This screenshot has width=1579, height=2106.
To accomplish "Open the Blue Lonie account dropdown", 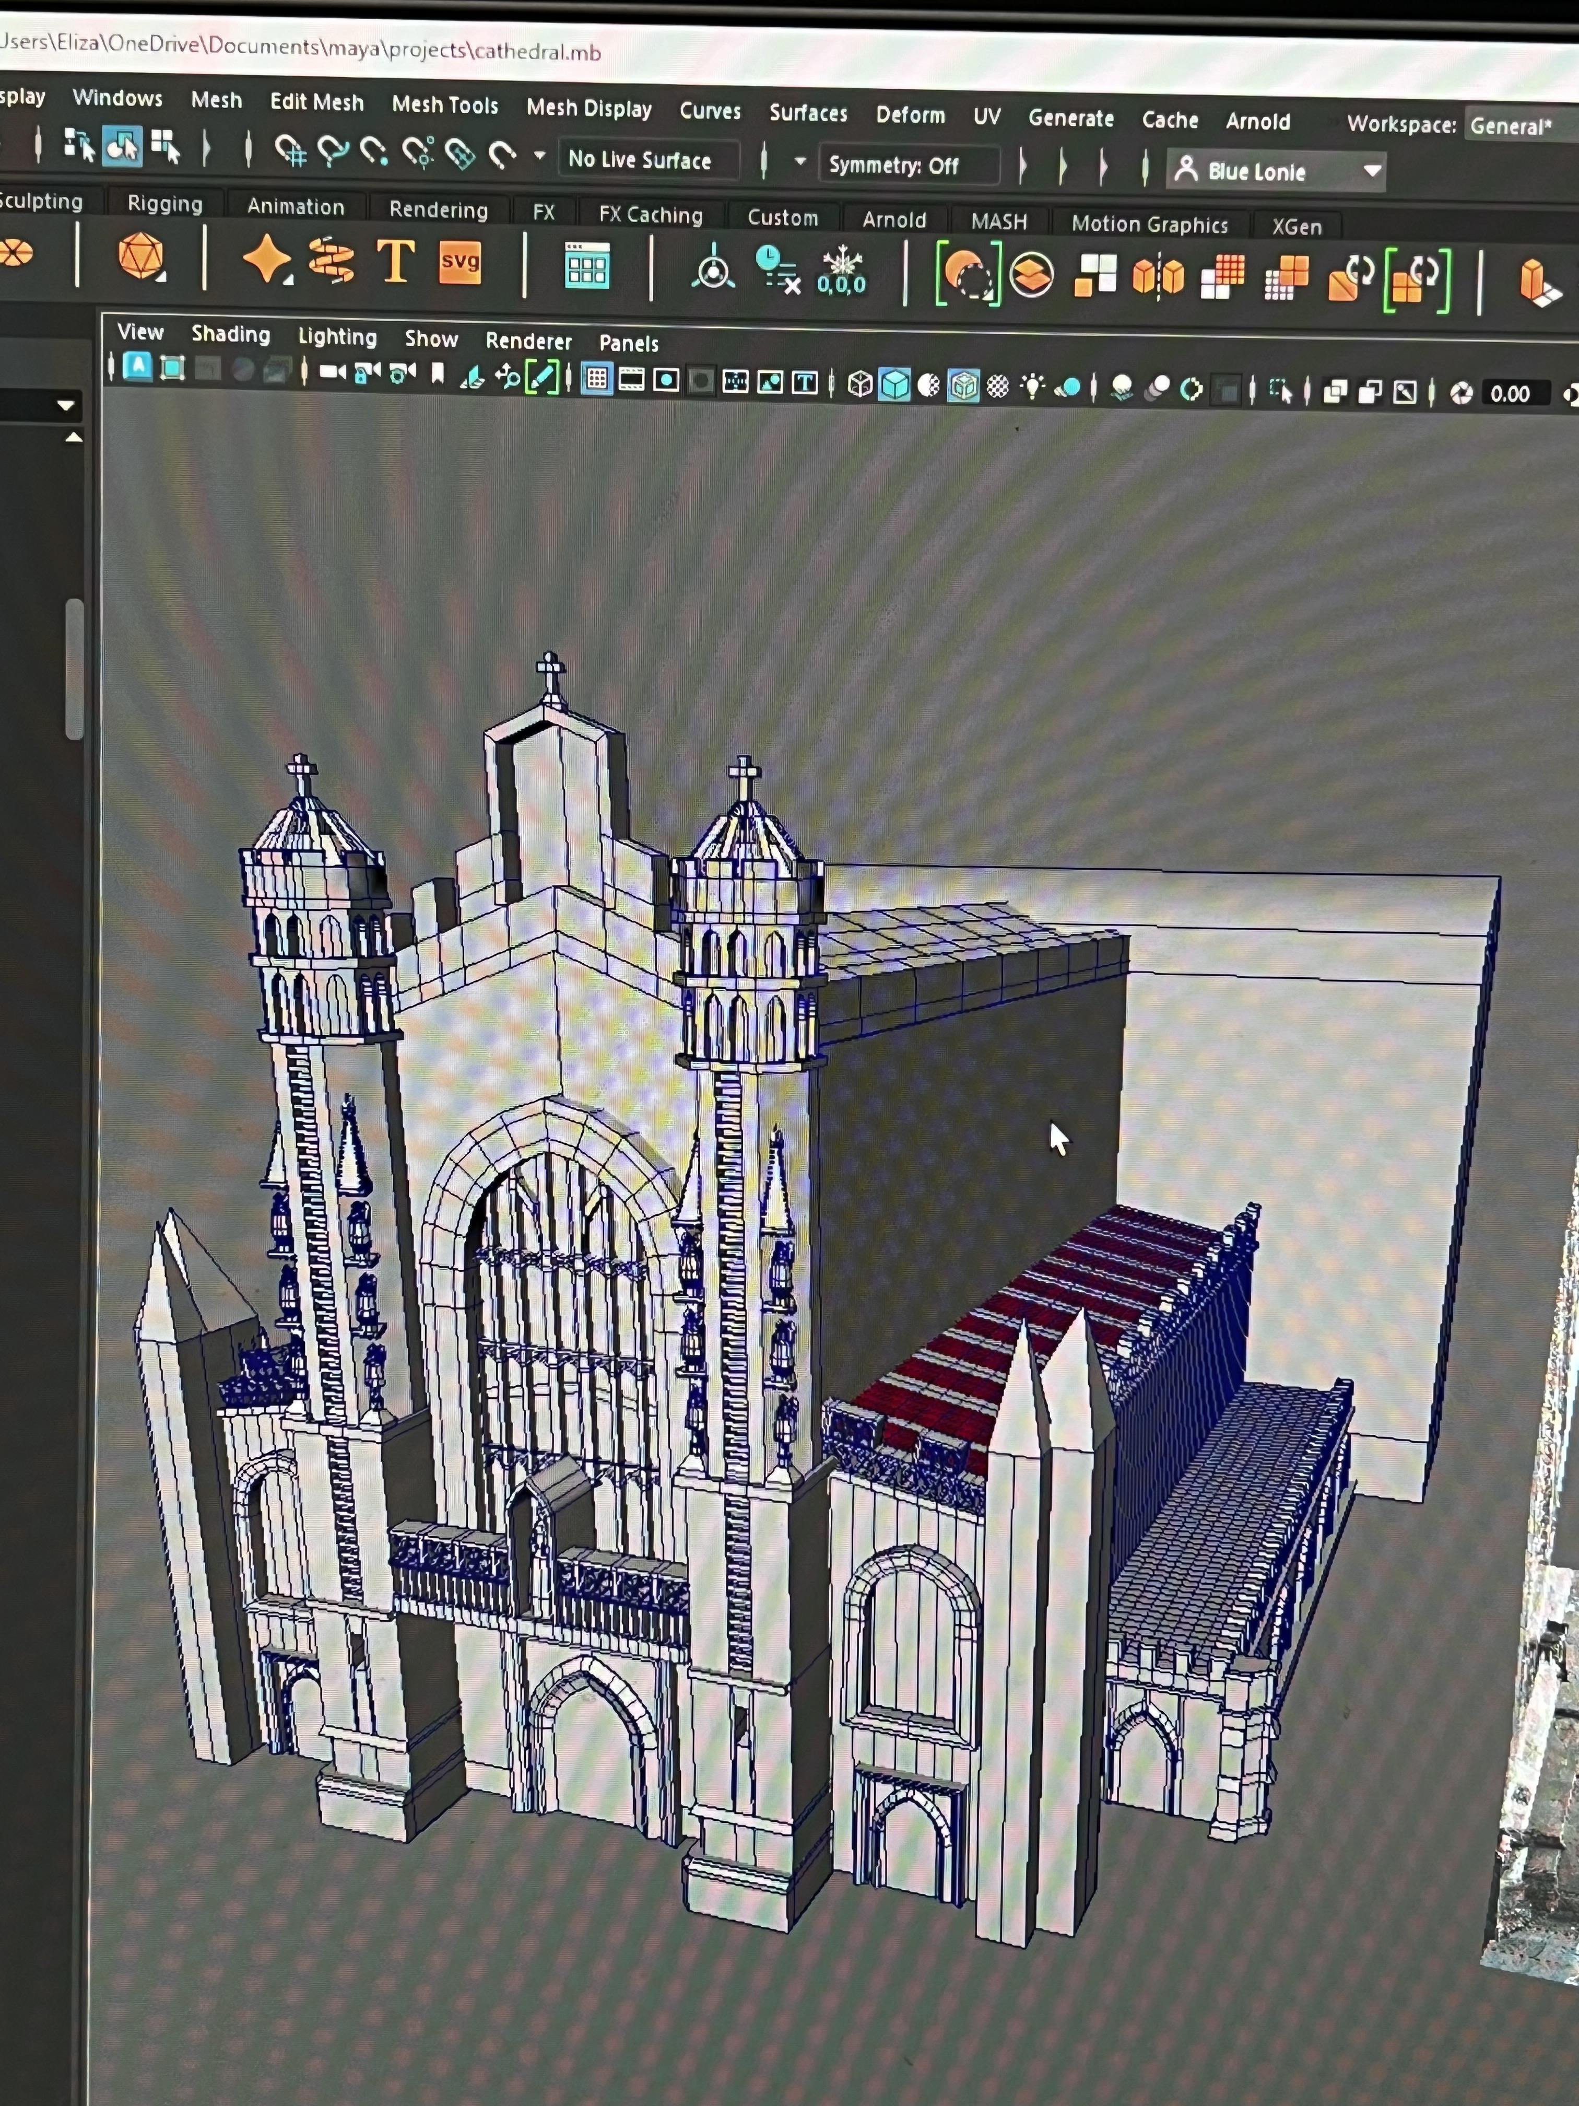I will click(x=1276, y=171).
